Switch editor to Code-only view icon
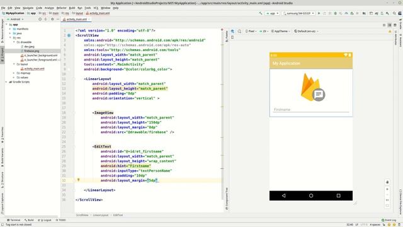 384,25
